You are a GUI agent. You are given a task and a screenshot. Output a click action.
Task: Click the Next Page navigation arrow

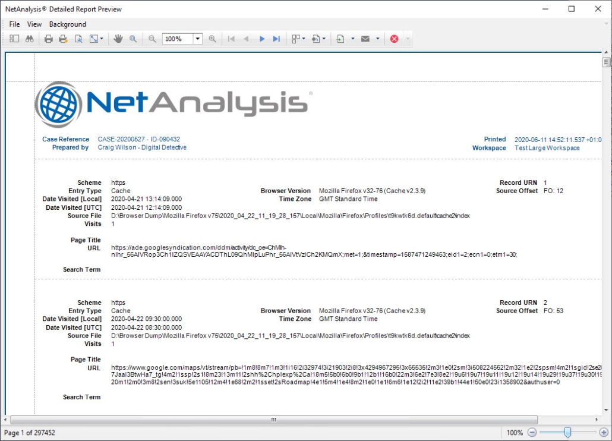click(261, 38)
